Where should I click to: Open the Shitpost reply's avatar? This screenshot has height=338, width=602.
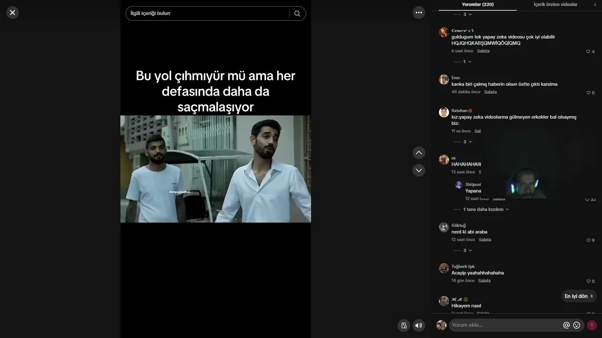(459, 185)
